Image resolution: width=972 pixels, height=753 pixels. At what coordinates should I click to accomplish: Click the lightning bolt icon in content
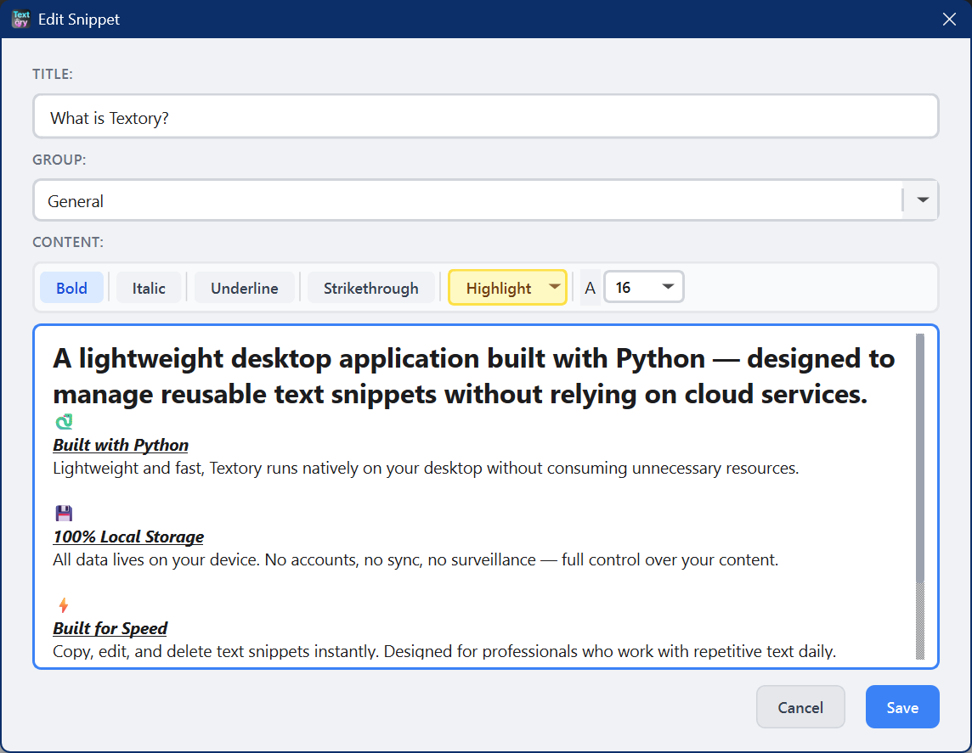click(x=63, y=604)
